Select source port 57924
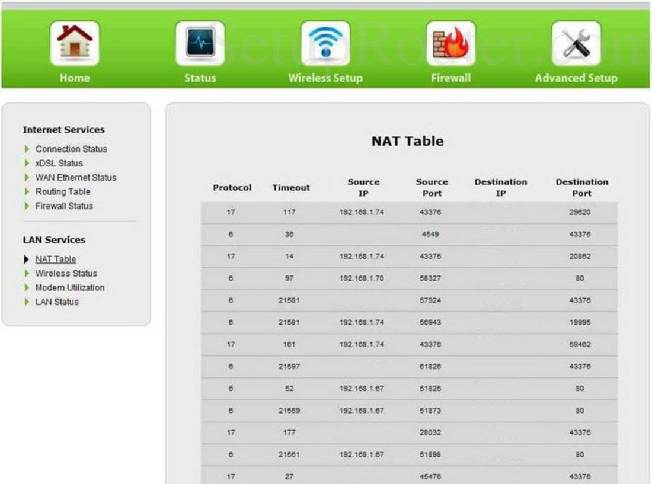 pyautogui.click(x=430, y=300)
